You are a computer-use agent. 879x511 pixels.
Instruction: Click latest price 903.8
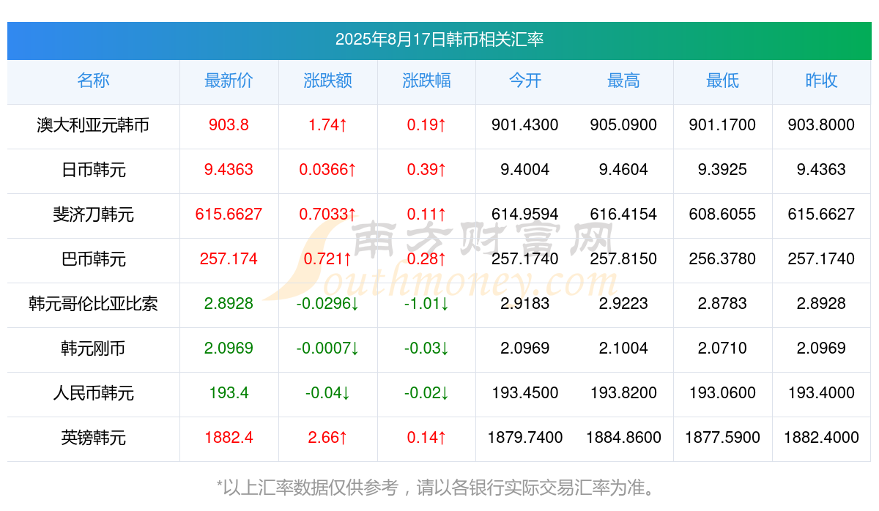[x=229, y=125]
